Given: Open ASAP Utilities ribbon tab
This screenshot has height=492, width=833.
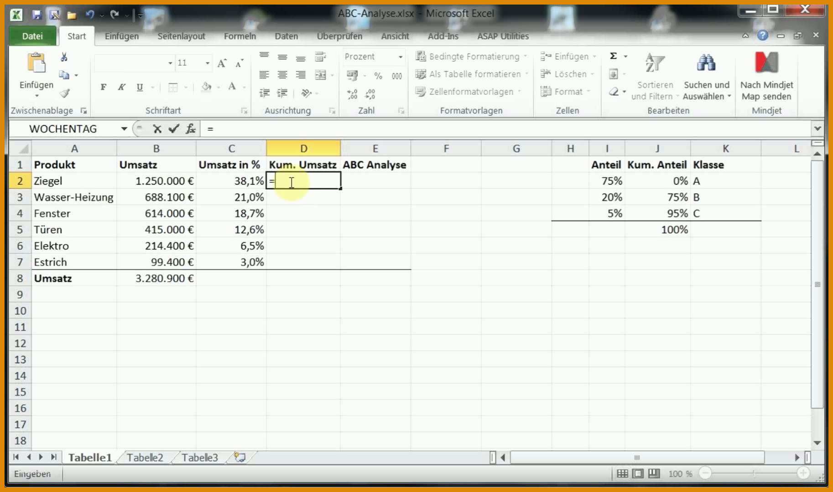Looking at the screenshot, I should [x=503, y=36].
